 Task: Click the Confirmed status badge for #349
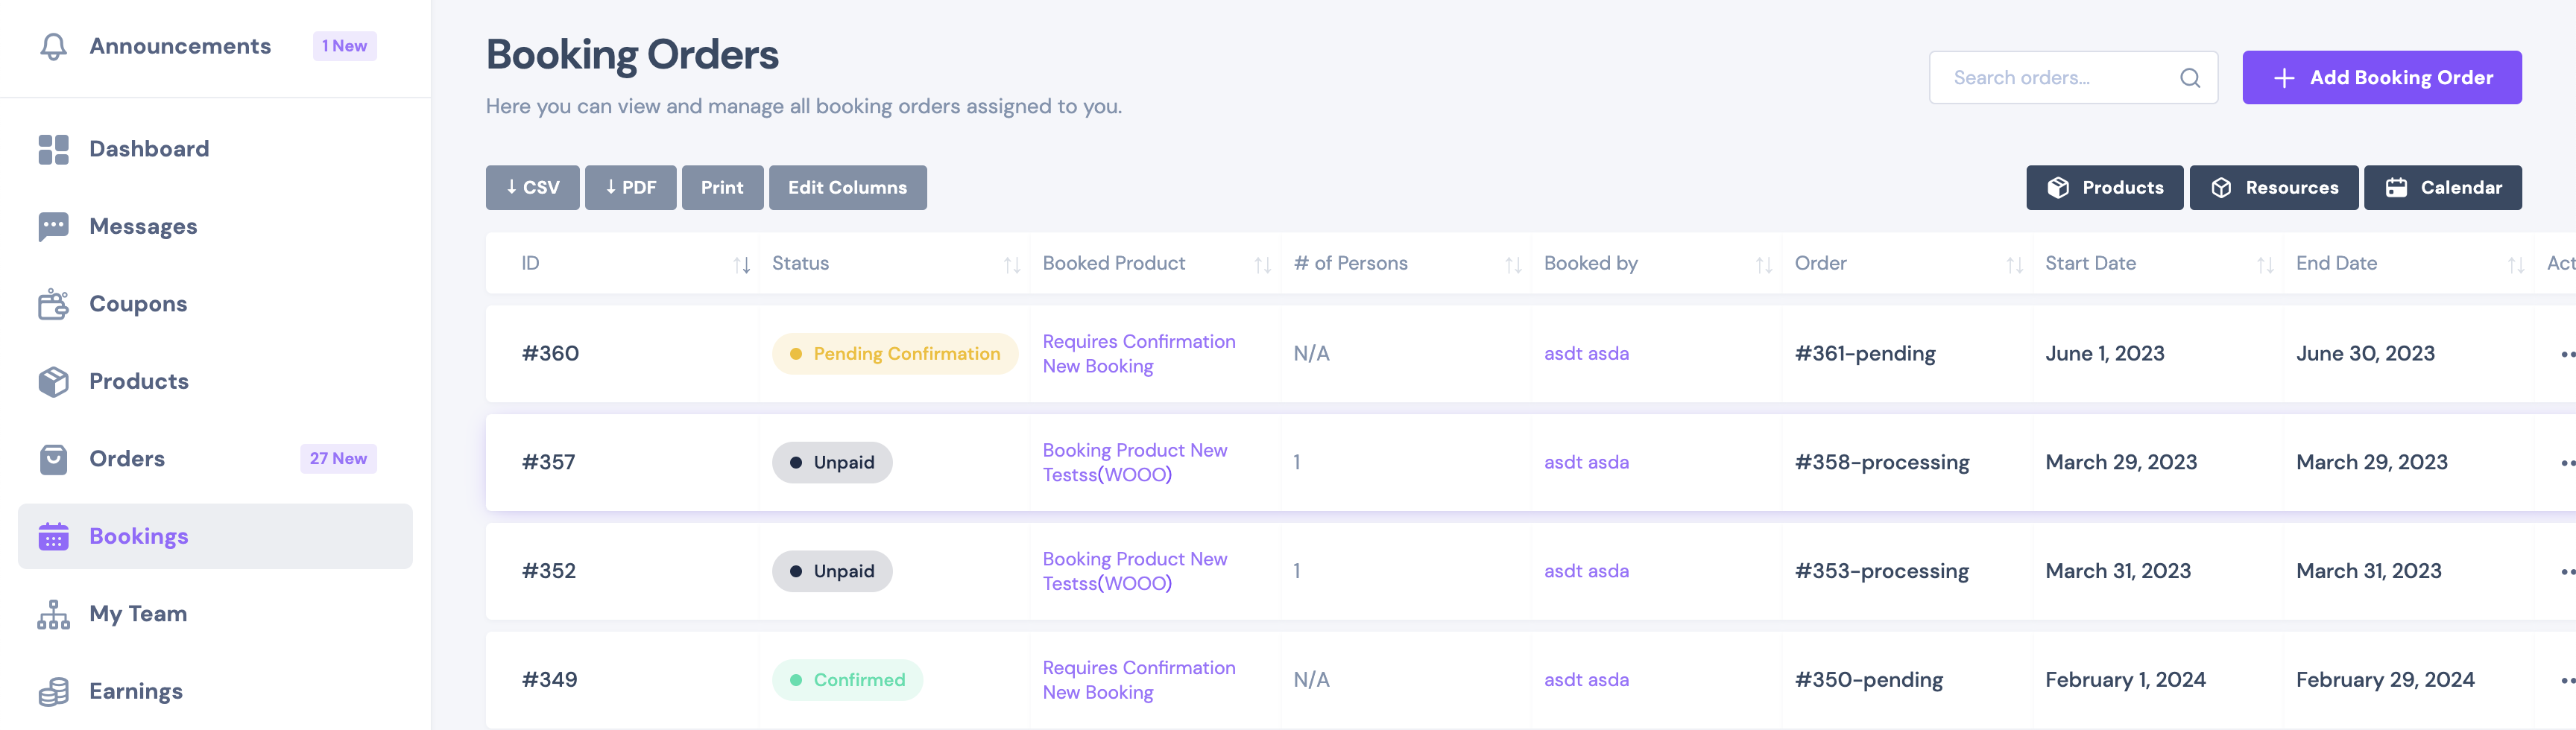coord(847,680)
